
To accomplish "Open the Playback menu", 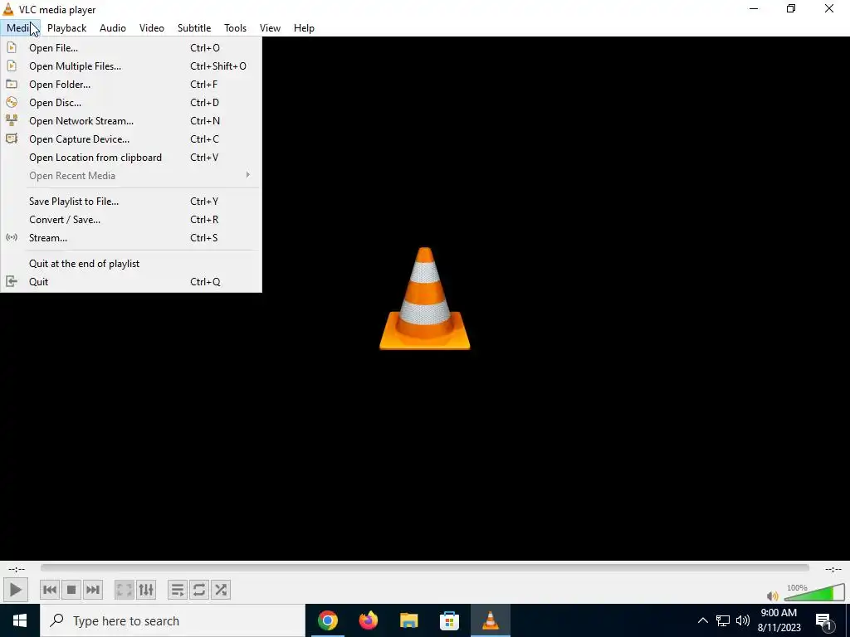I will [x=66, y=28].
